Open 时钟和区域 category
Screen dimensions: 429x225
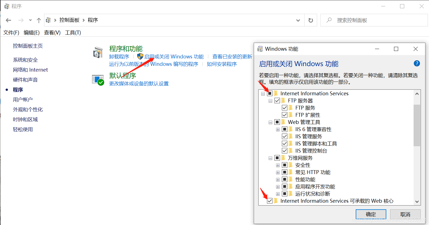[x=25, y=119]
